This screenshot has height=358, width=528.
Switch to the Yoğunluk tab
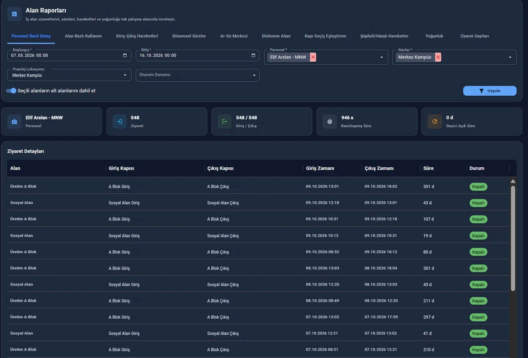click(434, 36)
